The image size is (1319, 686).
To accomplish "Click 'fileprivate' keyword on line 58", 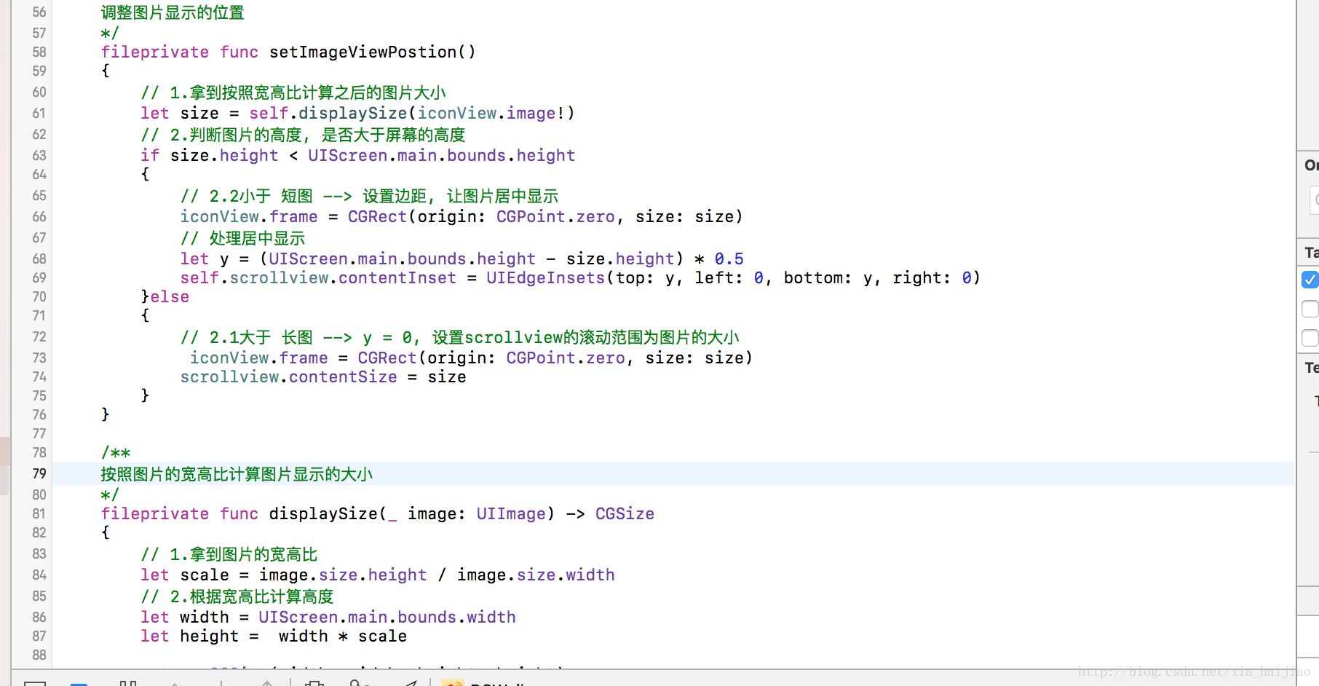I will coord(155,52).
